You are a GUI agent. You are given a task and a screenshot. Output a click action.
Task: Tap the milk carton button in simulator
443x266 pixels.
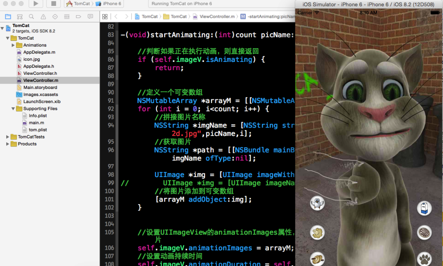[x=424, y=208]
